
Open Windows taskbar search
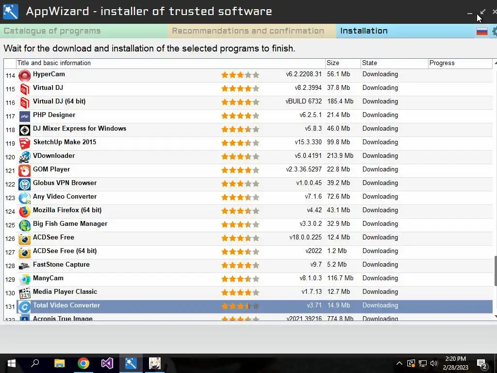pos(35,363)
